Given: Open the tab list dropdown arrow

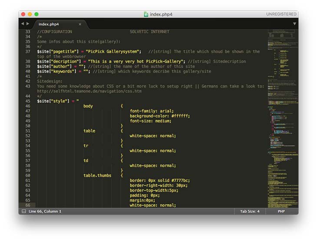Looking at the screenshot, I should (x=294, y=24).
